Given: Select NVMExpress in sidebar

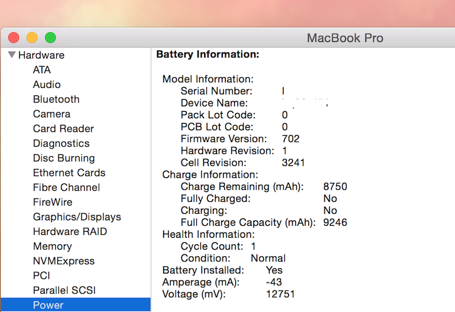Looking at the screenshot, I should pyautogui.click(x=63, y=261).
